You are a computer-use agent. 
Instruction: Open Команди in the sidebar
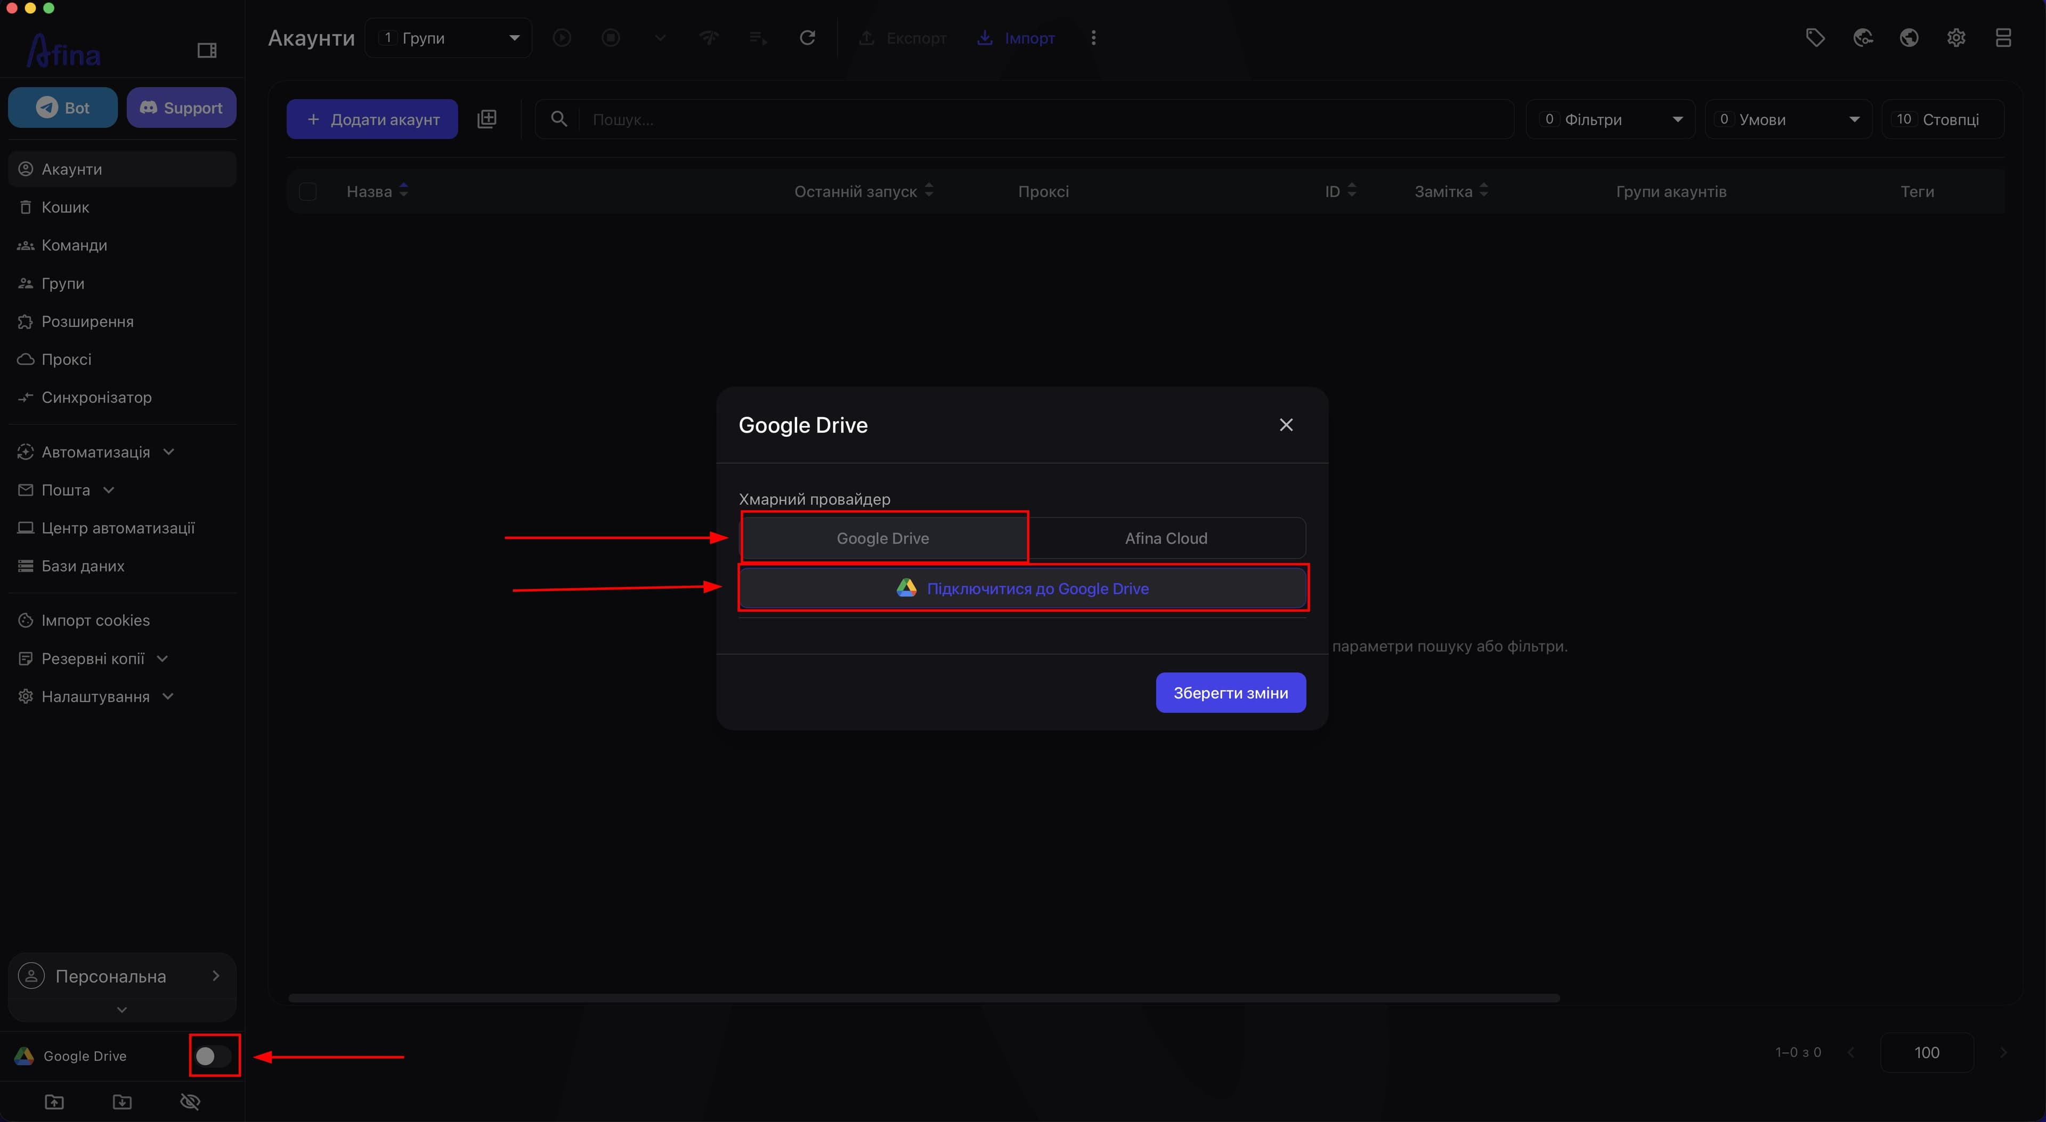[x=123, y=245]
